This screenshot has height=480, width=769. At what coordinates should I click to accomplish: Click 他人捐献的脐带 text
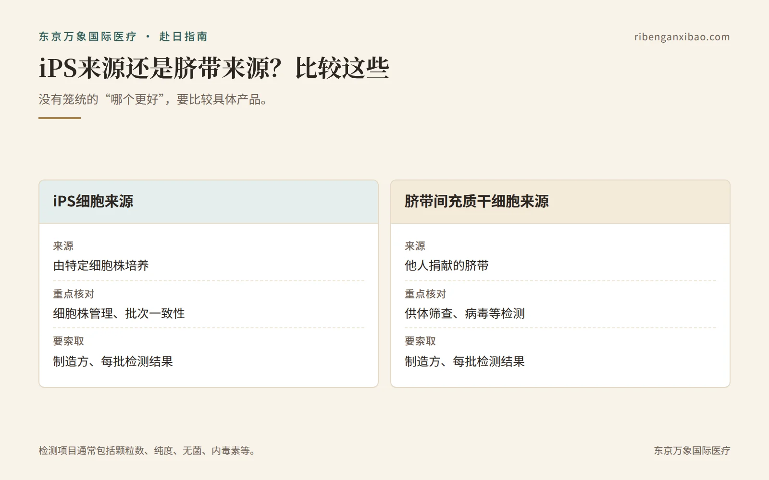pos(447,265)
